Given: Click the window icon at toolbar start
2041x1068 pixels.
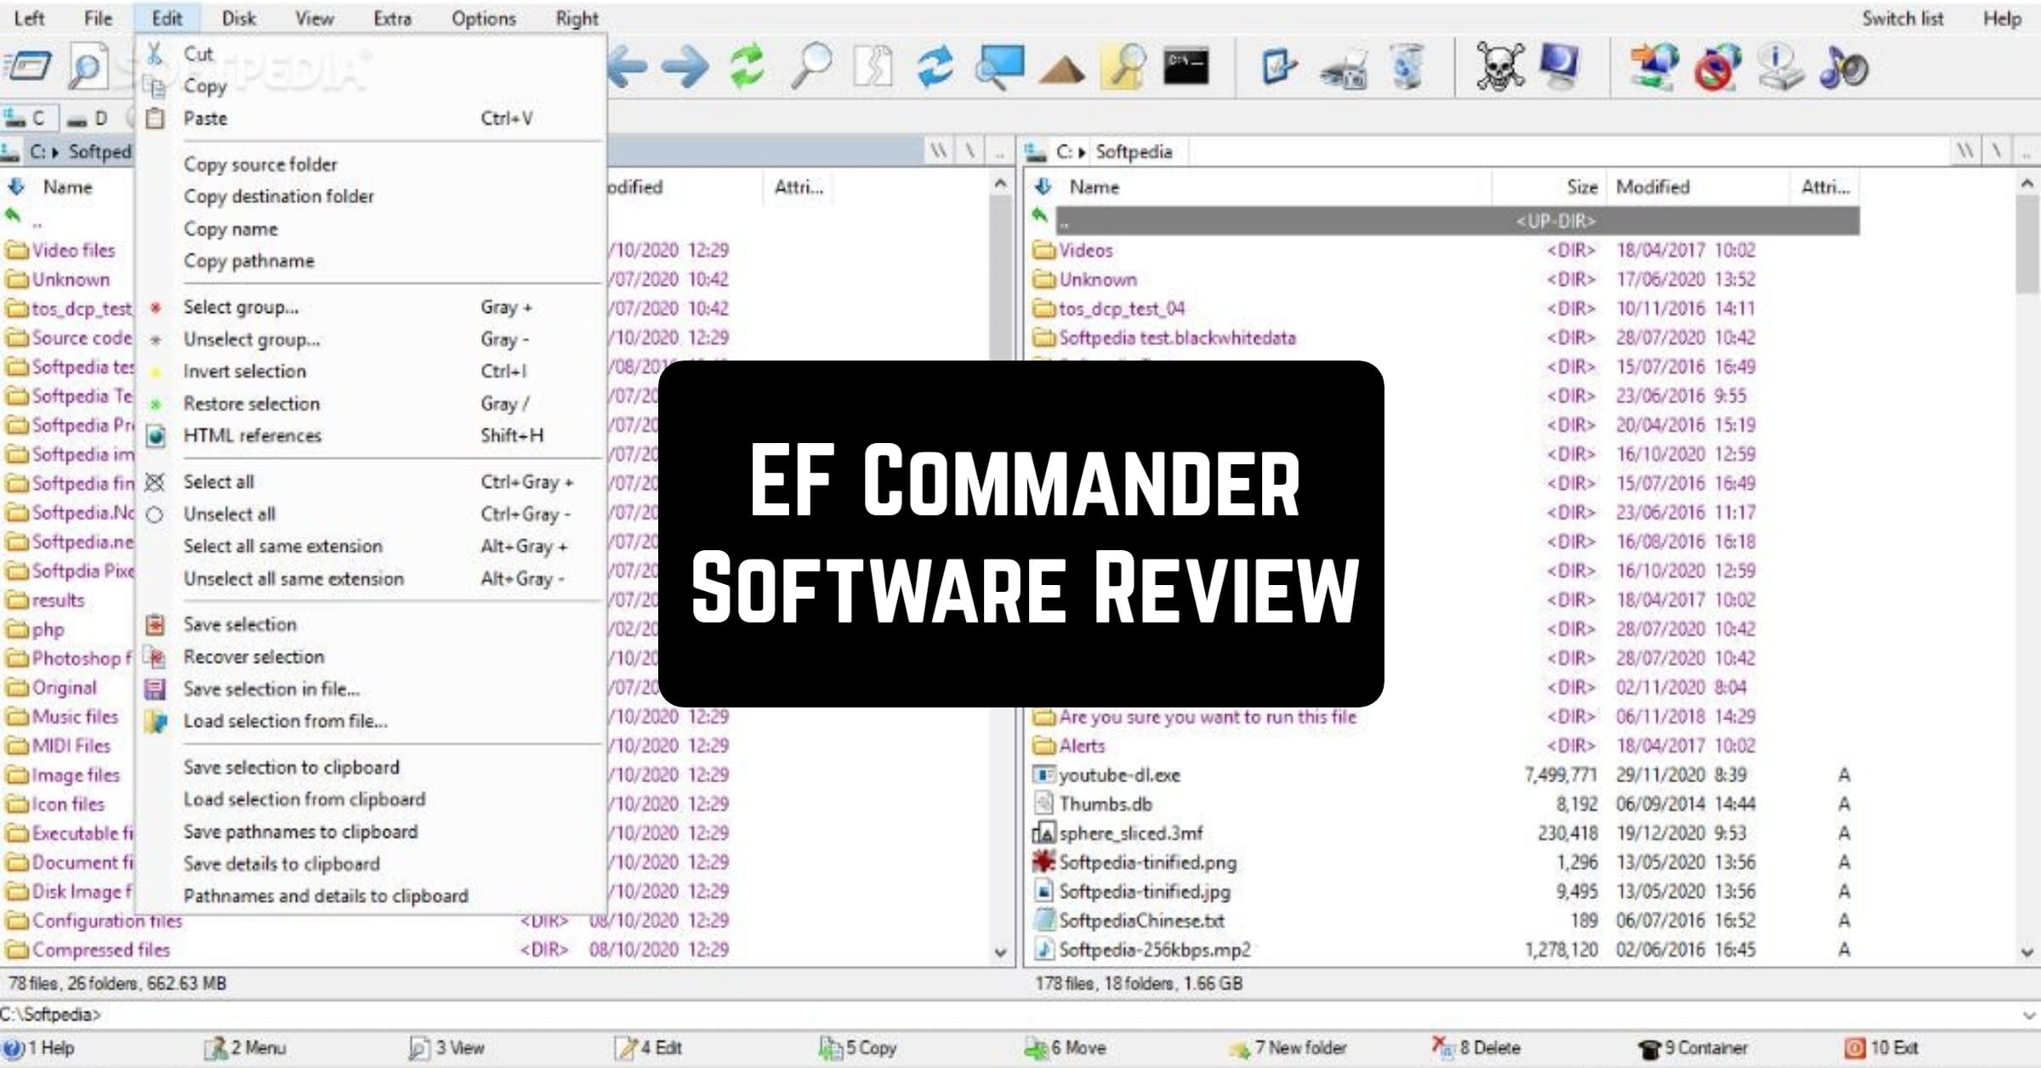Looking at the screenshot, I should click(27, 66).
